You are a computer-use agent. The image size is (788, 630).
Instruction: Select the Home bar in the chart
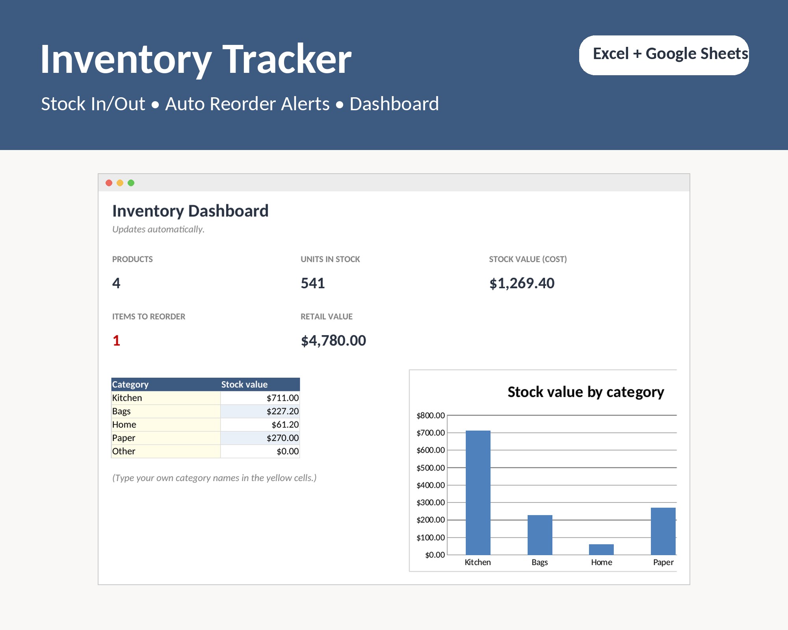(x=601, y=549)
